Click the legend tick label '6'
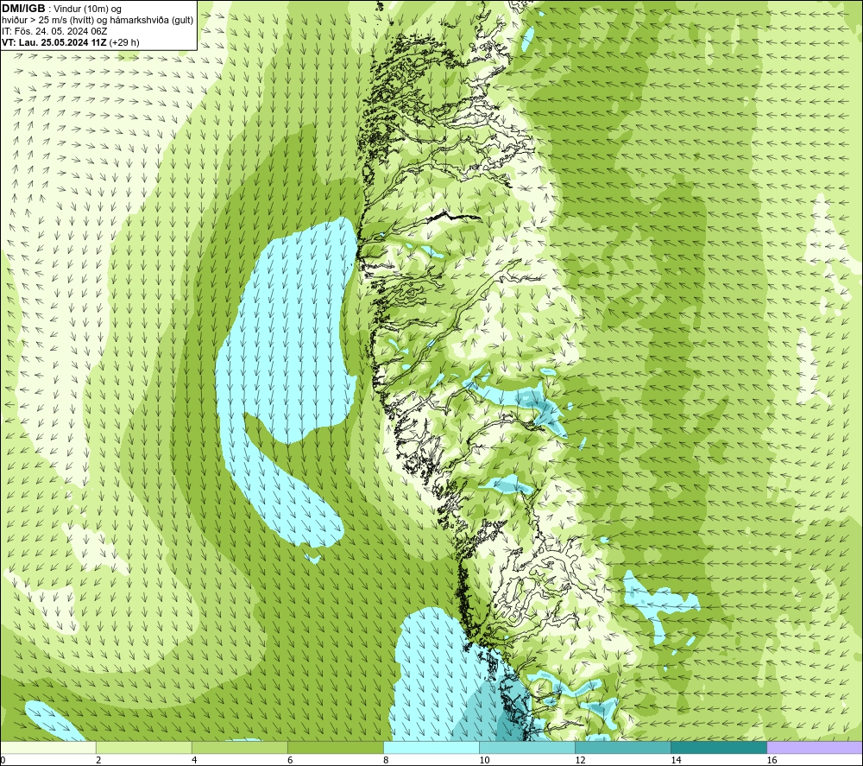 pos(290,760)
